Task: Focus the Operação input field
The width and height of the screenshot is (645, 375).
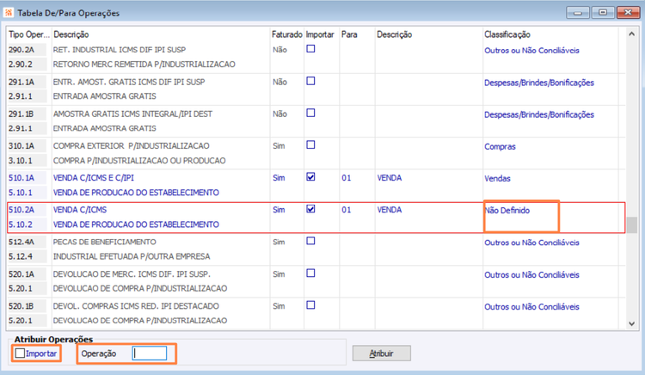Action: tap(150, 353)
